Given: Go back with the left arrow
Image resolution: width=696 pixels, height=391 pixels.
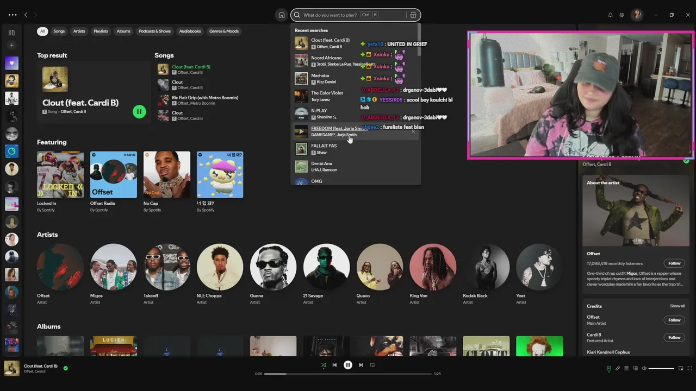Looking at the screenshot, I should tap(26, 15).
